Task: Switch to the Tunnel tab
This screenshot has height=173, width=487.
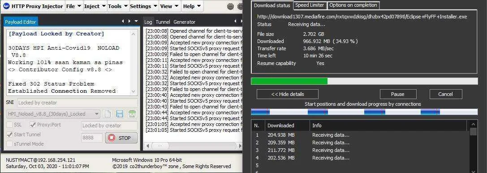Action: [x=163, y=22]
